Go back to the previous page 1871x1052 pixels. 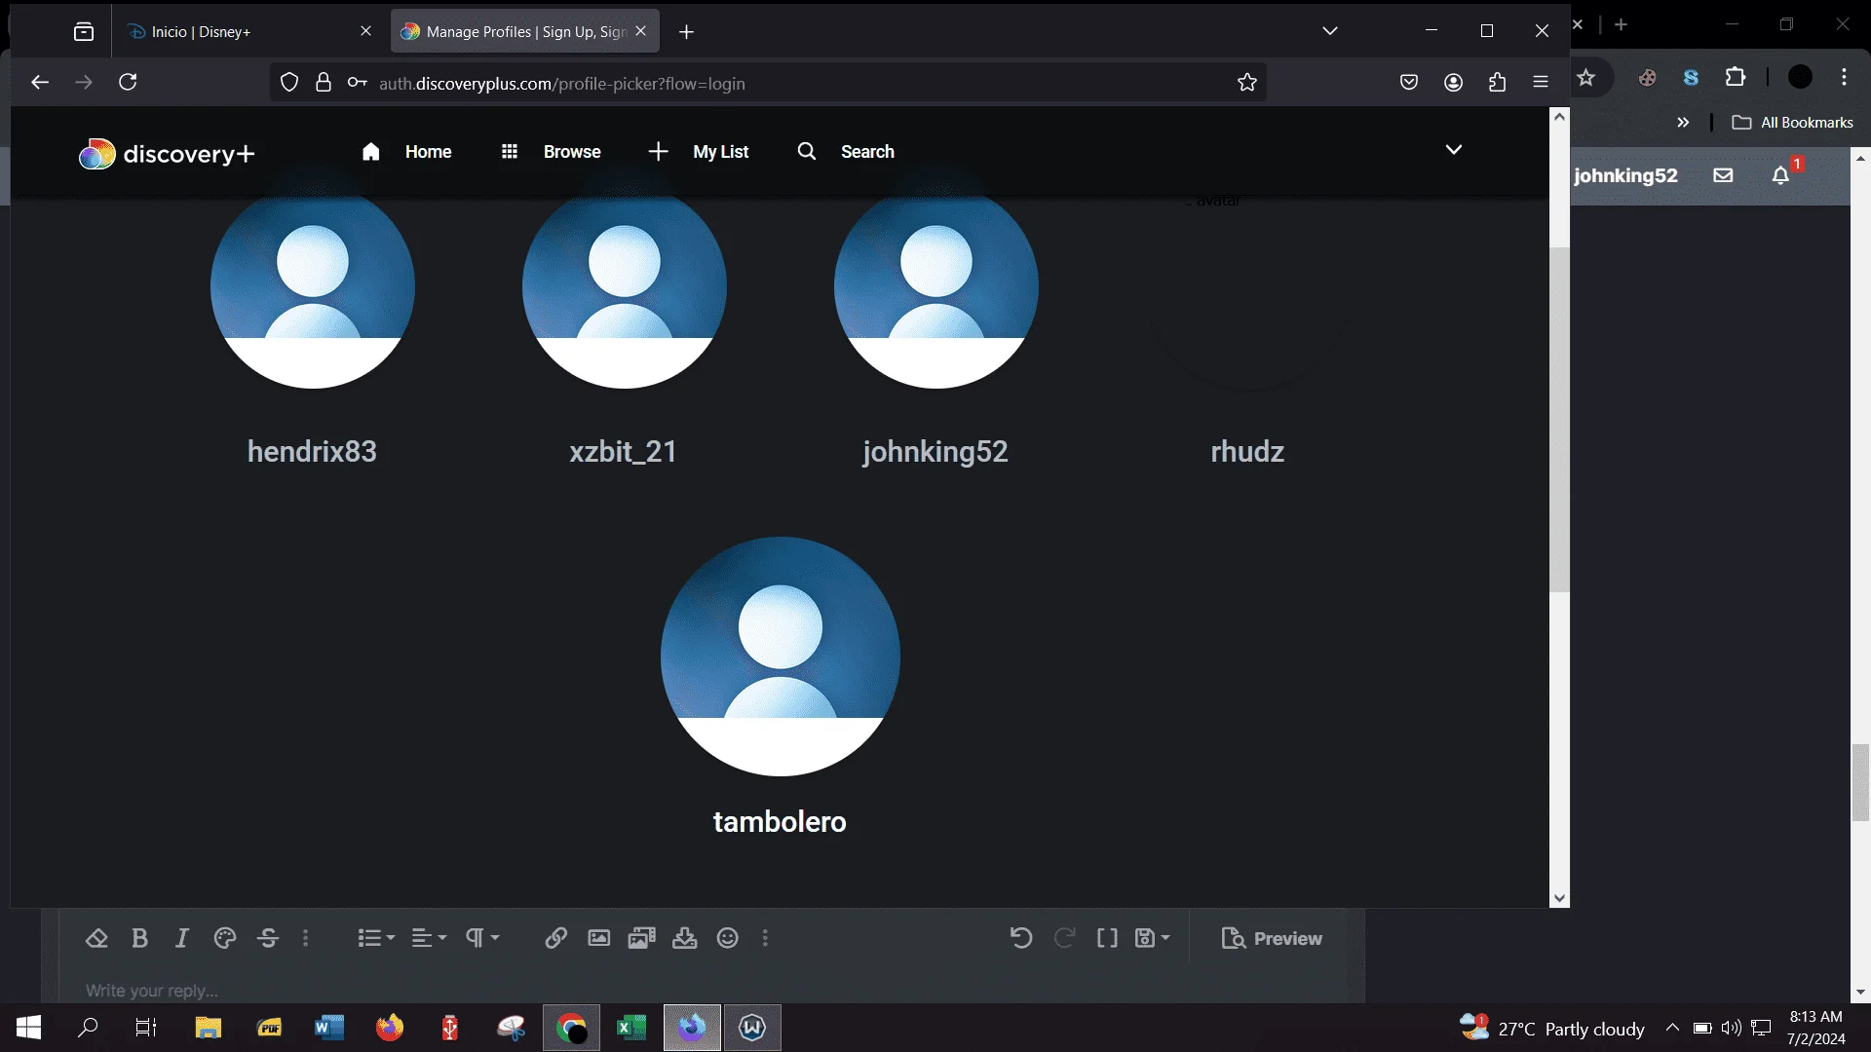(x=40, y=83)
